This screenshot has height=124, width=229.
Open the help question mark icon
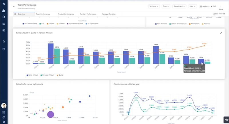(x=4, y=117)
